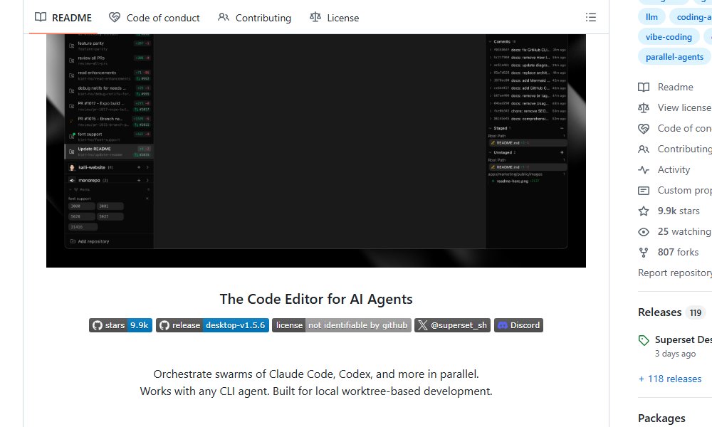Click the Activity pulse icon in the sidebar
Image resolution: width=712 pixels, height=427 pixels.
point(644,169)
